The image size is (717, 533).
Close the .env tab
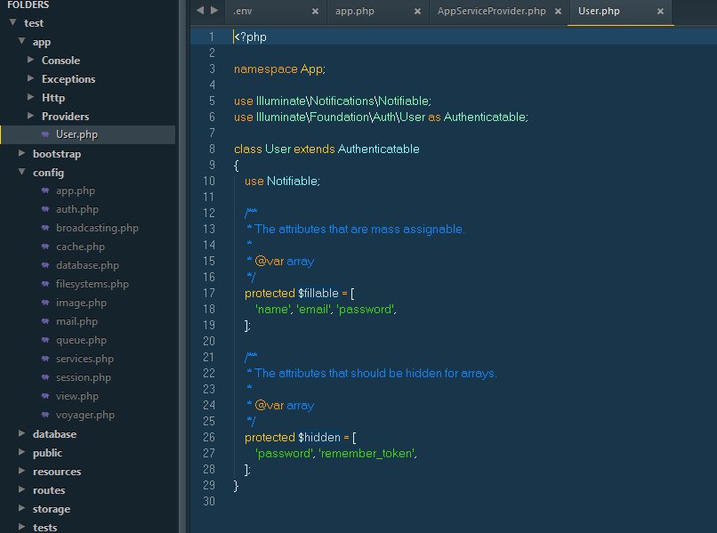tap(315, 12)
